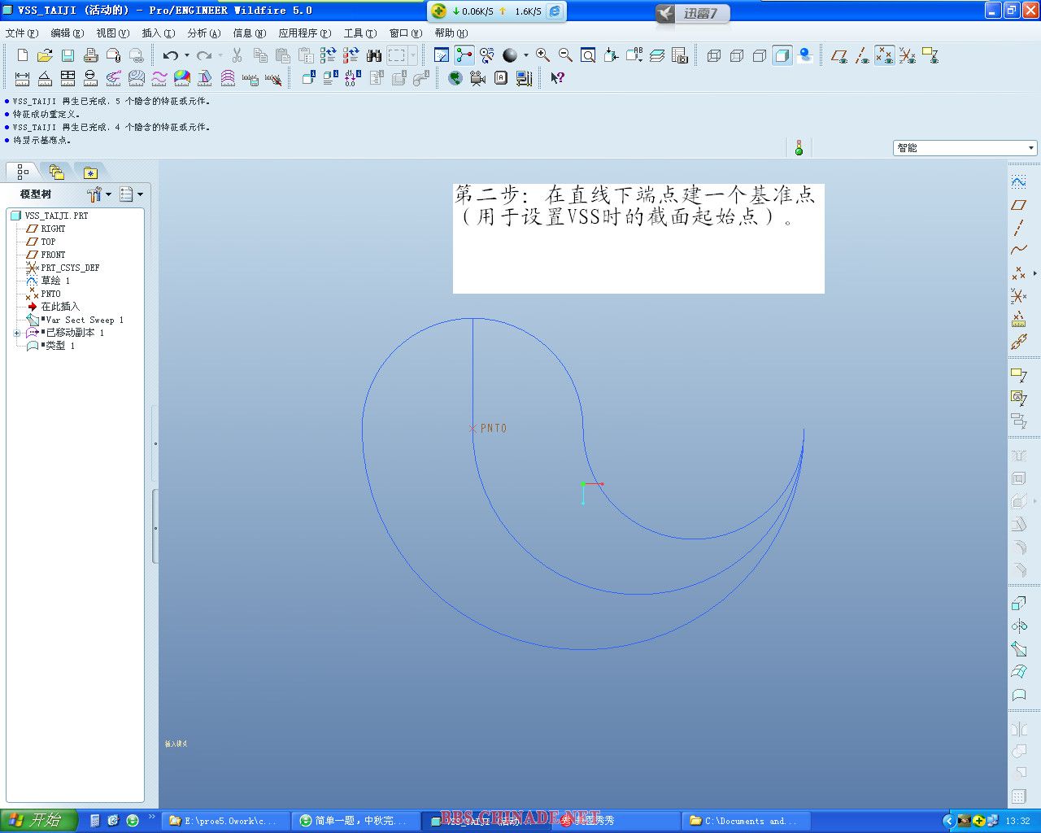Expand the 已移动副本 1 tree node
The image size is (1041, 833).
point(16,333)
